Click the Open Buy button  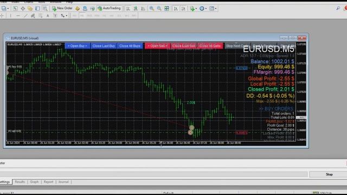tap(78, 45)
